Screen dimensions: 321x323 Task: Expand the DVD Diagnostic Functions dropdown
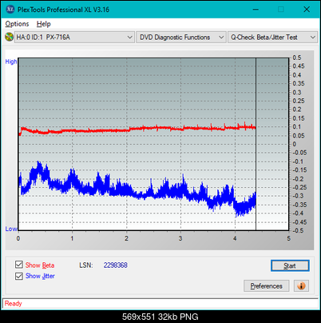pos(181,38)
